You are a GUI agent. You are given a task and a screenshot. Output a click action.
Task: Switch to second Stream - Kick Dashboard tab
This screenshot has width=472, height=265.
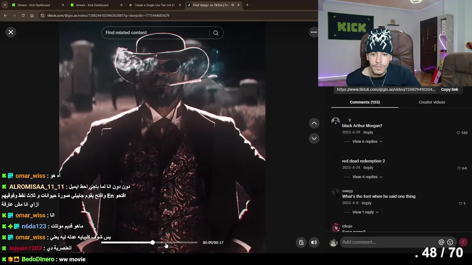tap(97, 5)
